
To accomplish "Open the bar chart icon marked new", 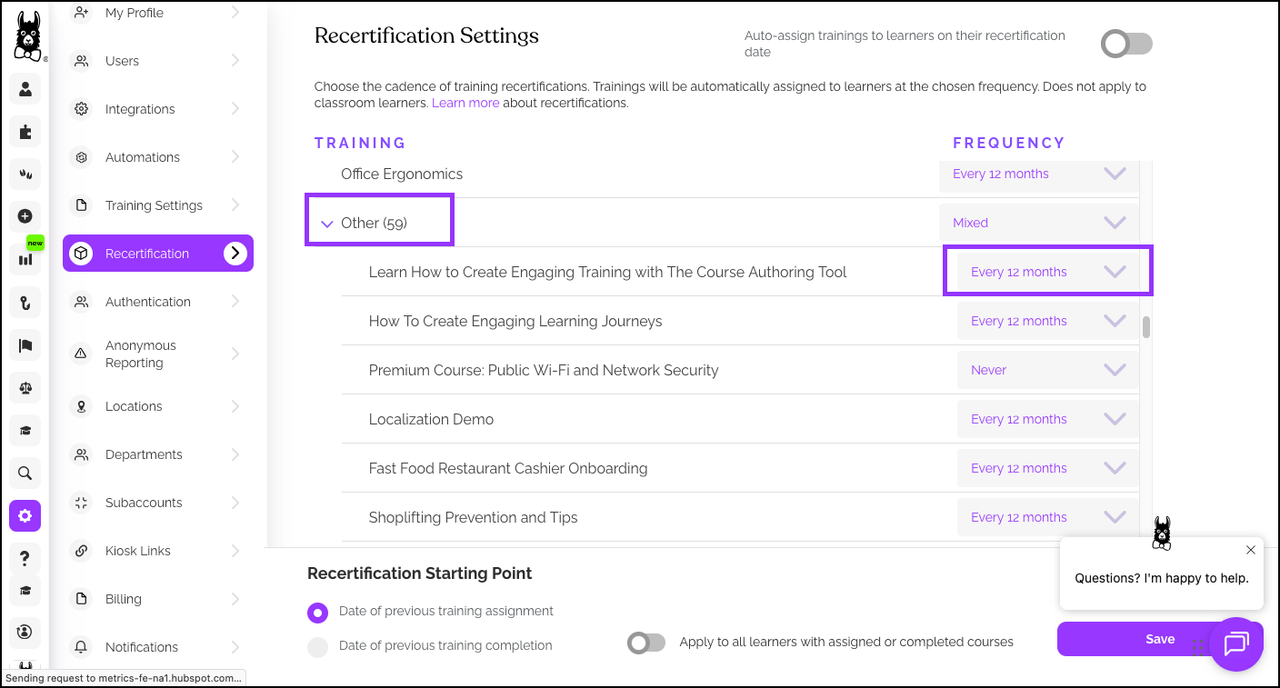I will point(25,259).
